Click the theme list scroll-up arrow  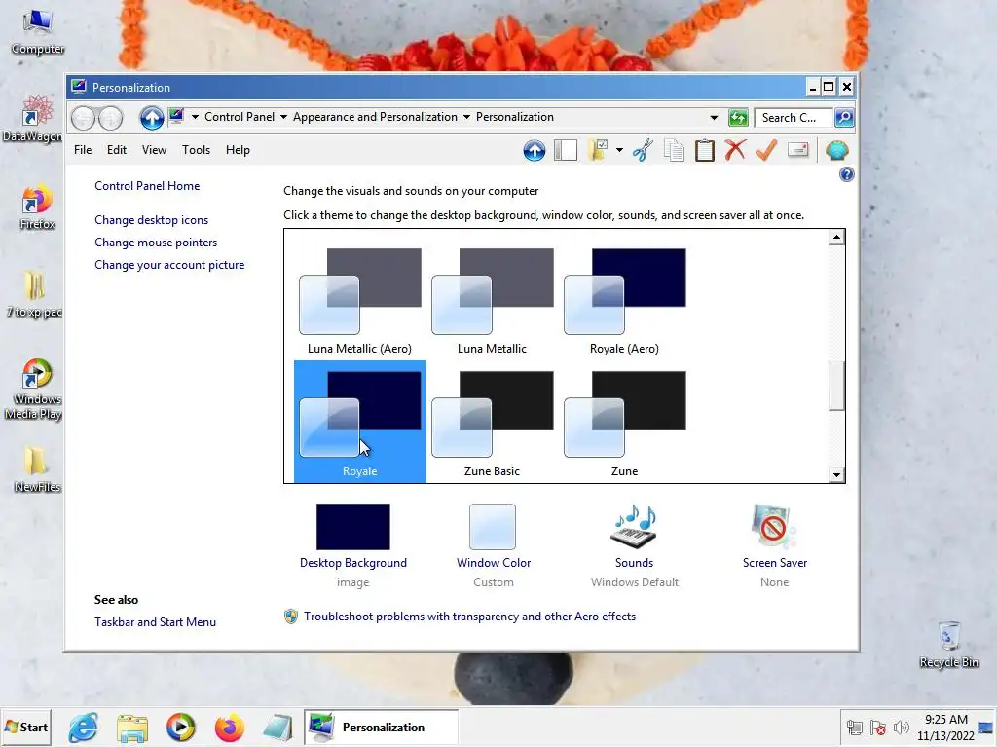coord(836,238)
